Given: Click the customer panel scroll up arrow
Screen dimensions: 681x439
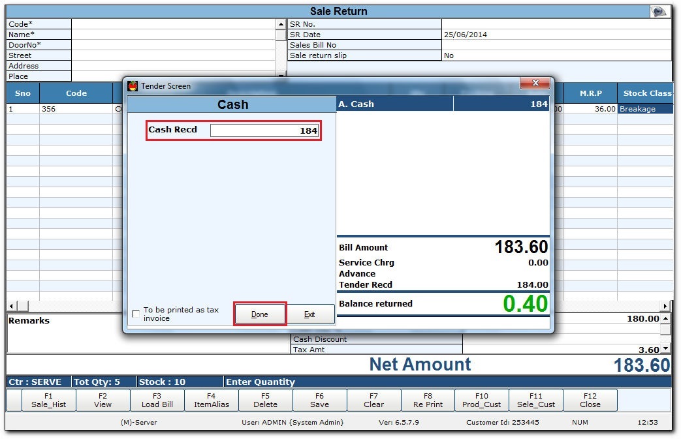Looking at the screenshot, I should [281, 24].
